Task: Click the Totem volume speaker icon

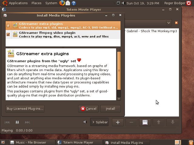Action: pyautogui.click(x=85, y=122)
